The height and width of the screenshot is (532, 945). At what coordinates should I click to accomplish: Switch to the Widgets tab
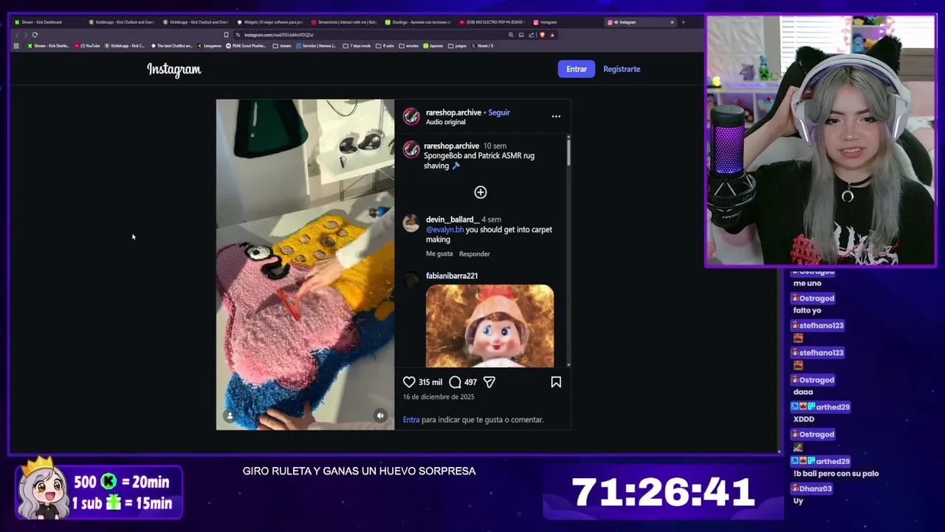[269, 22]
